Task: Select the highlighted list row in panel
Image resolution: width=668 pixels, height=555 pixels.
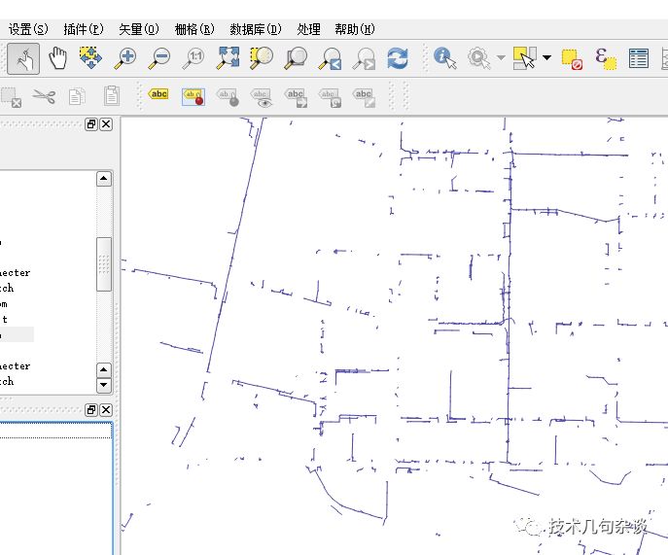Action: pyautogui.click(x=17, y=334)
